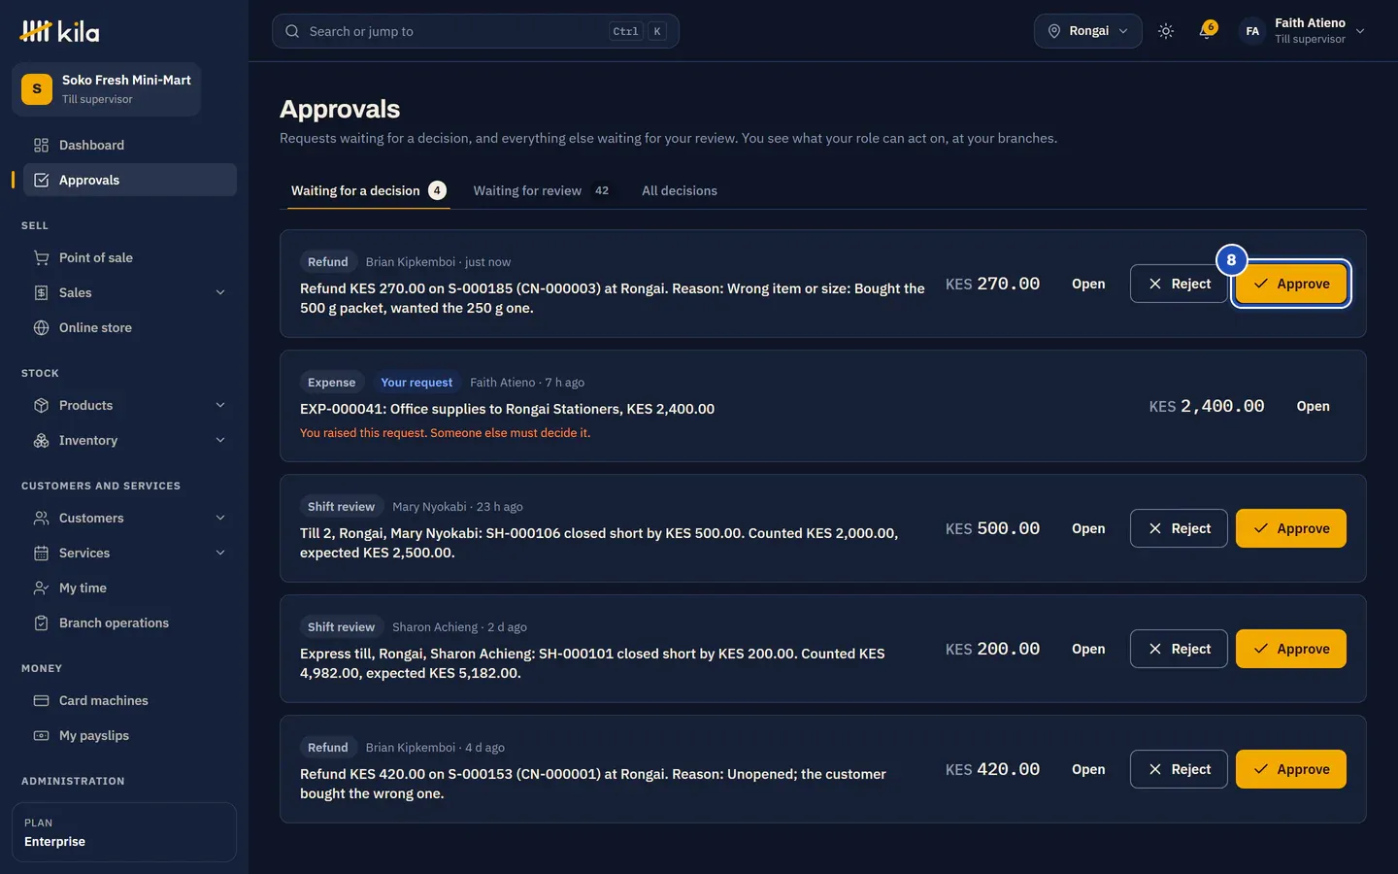
Task: Open My payslips page
Action: (x=124, y=735)
